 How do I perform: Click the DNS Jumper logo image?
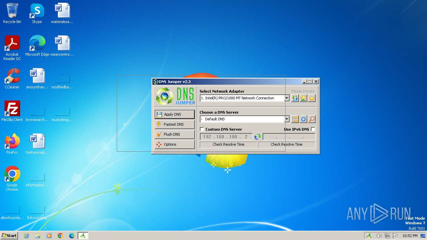click(x=175, y=96)
